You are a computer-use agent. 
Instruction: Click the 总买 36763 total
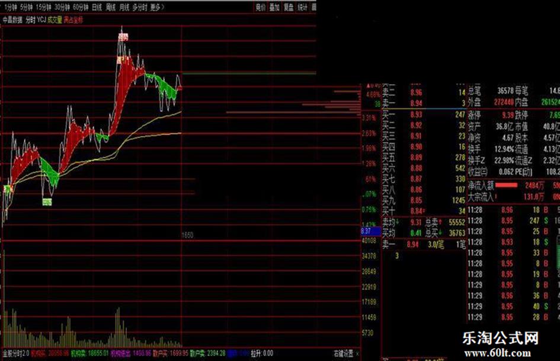[x=445, y=234]
